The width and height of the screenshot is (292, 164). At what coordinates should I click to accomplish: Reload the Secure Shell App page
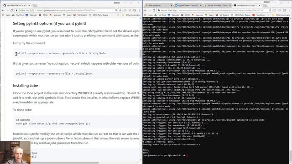click(x=154, y=10)
